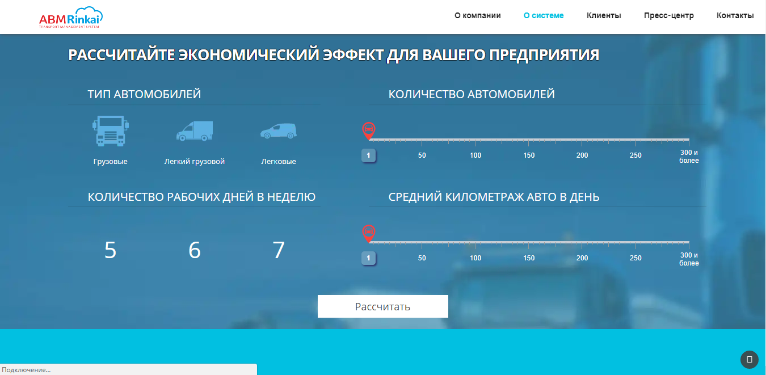Open the Пресс-центр page
766x375 pixels.
tap(668, 15)
